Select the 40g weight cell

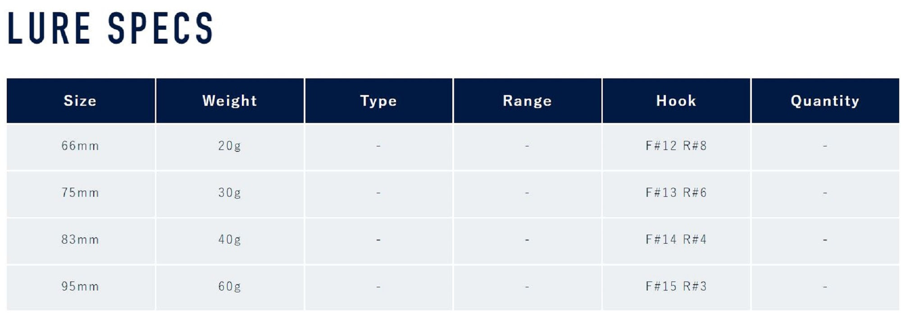[x=229, y=240]
